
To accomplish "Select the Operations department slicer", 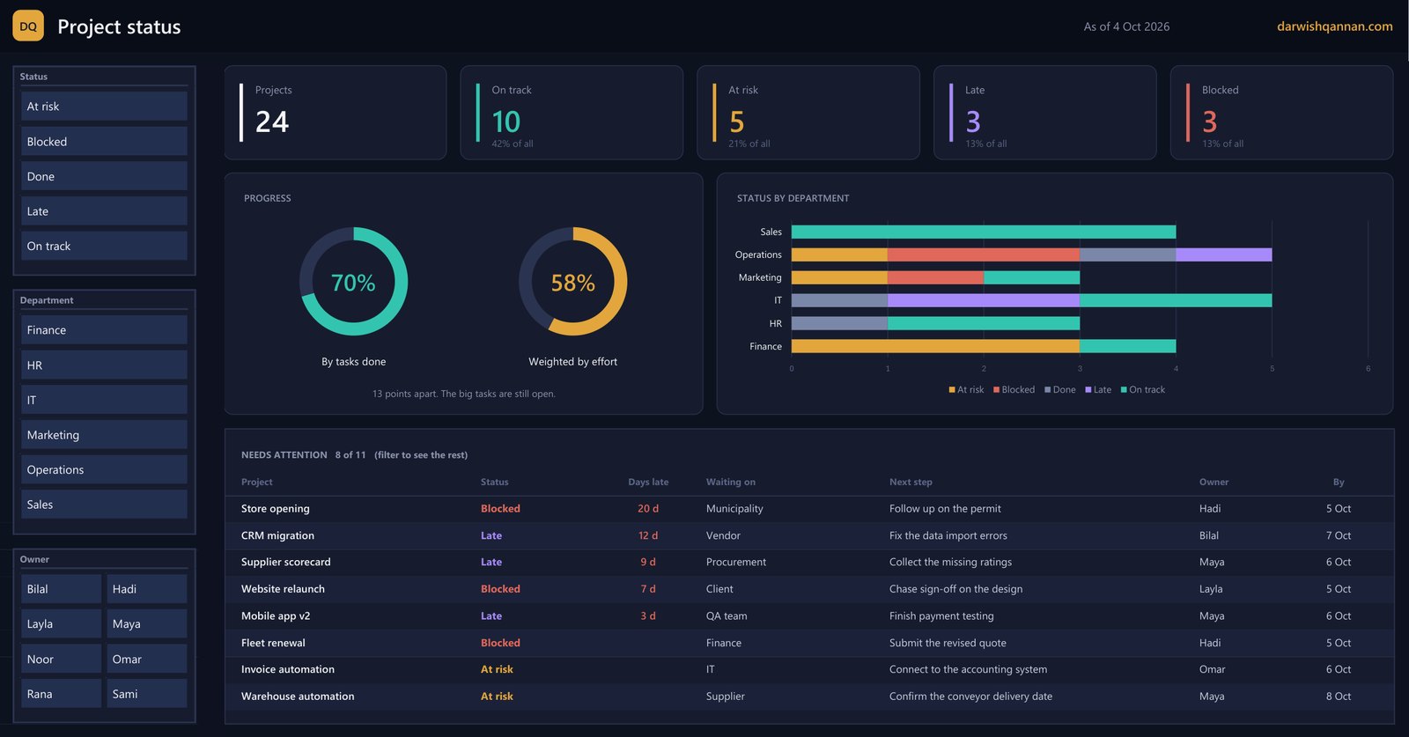I will click(x=105, y=469).
